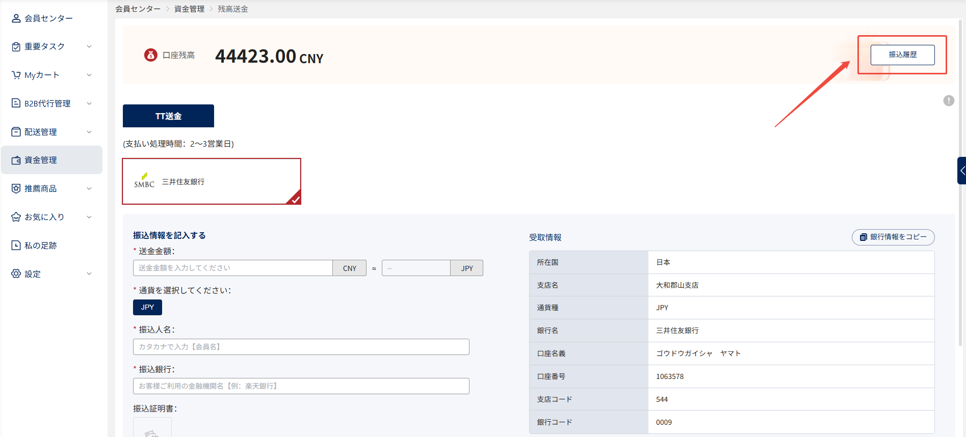966x437 pixels.
Task: Open the 振込履歴 transfer history button
Action: point(902,54)
